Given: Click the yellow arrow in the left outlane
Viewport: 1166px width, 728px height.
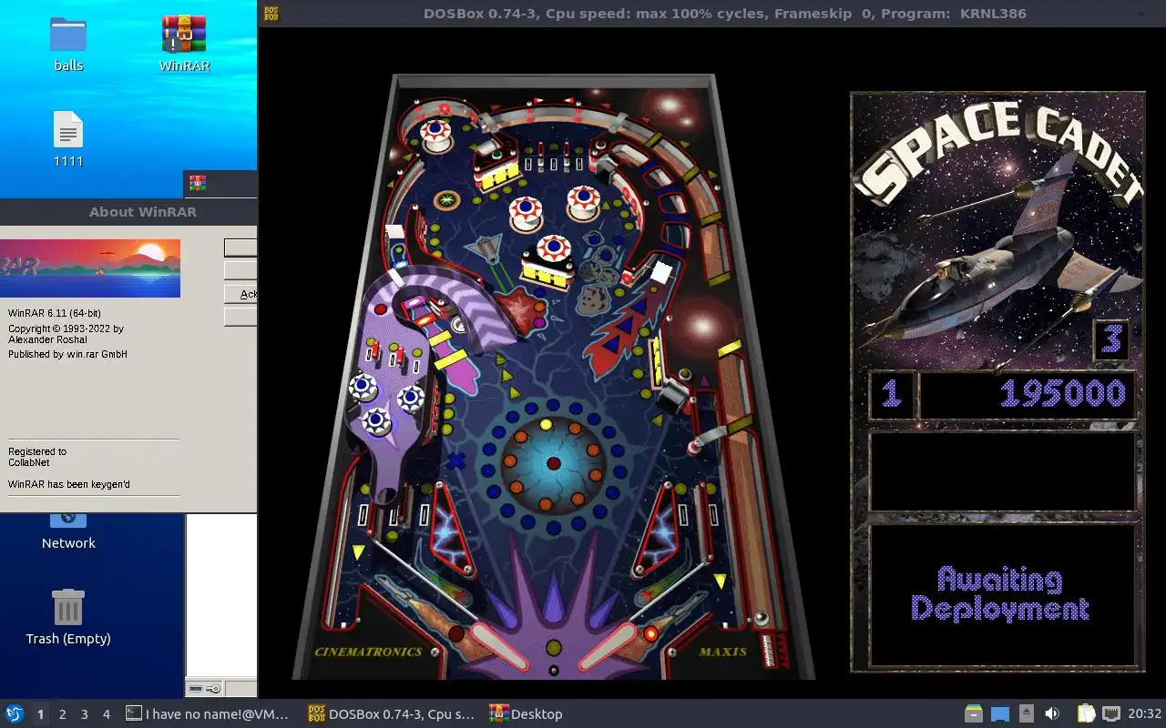Looking at the screenshot, I should [359, 551].
